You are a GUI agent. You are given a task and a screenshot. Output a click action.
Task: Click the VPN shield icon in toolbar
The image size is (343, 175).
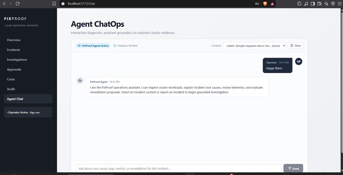tap(333, 3)
